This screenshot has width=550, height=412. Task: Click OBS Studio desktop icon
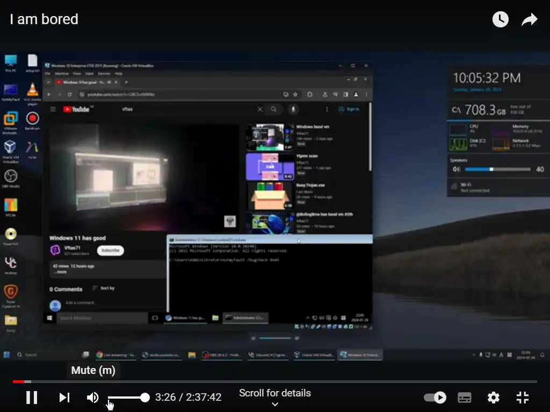tap(11, 179)
